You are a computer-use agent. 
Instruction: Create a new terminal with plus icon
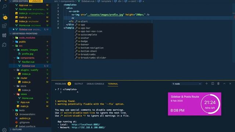[206, 84]
